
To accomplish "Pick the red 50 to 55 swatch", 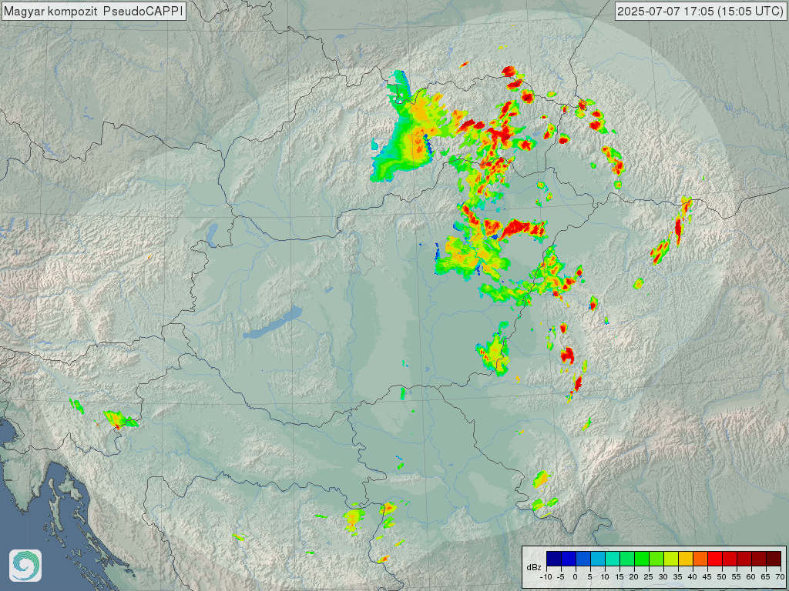I will [730, 559].
